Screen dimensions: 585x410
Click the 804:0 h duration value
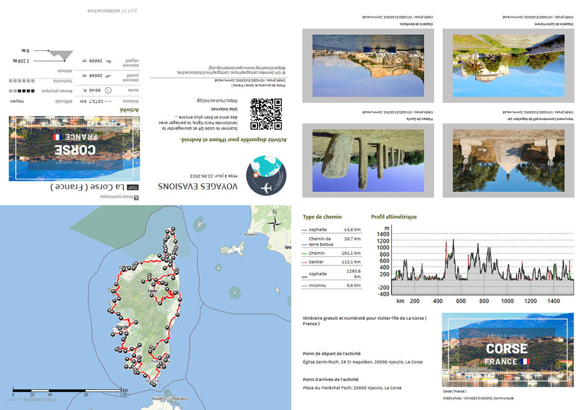pos(93,90)
